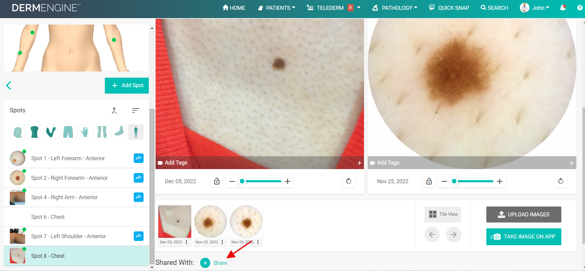This screenshot has width=585, height=271.
Task: Select the hand body-part filter icon
Action: click(x=85, y=132)
